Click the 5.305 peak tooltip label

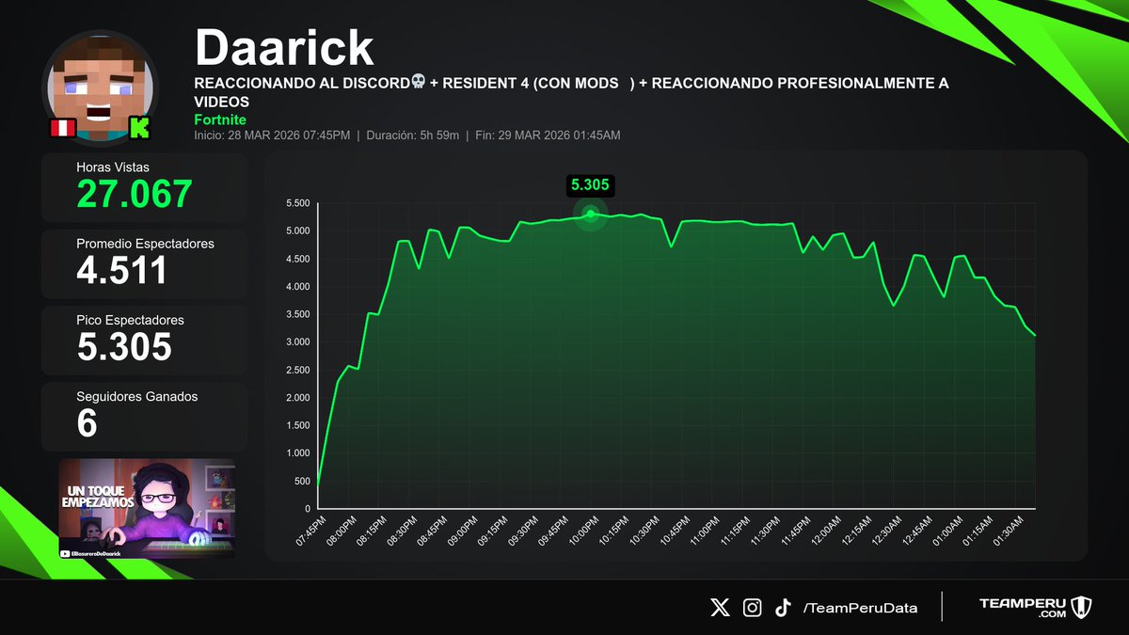[x=590, y=184]
